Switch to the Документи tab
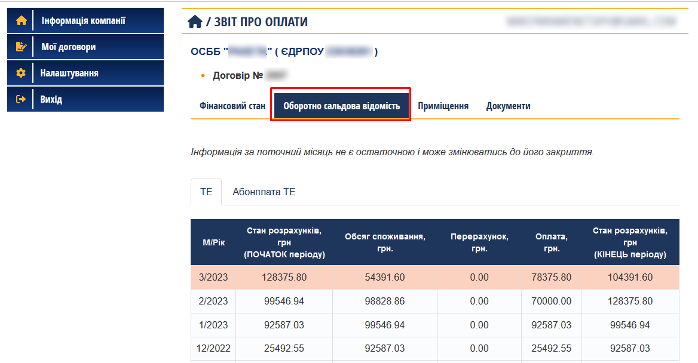 coord(508,106)
